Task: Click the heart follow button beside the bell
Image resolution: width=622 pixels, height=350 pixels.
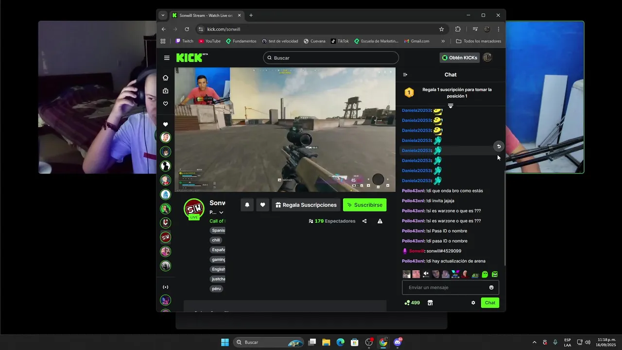Action: click(x=263, y=205)
